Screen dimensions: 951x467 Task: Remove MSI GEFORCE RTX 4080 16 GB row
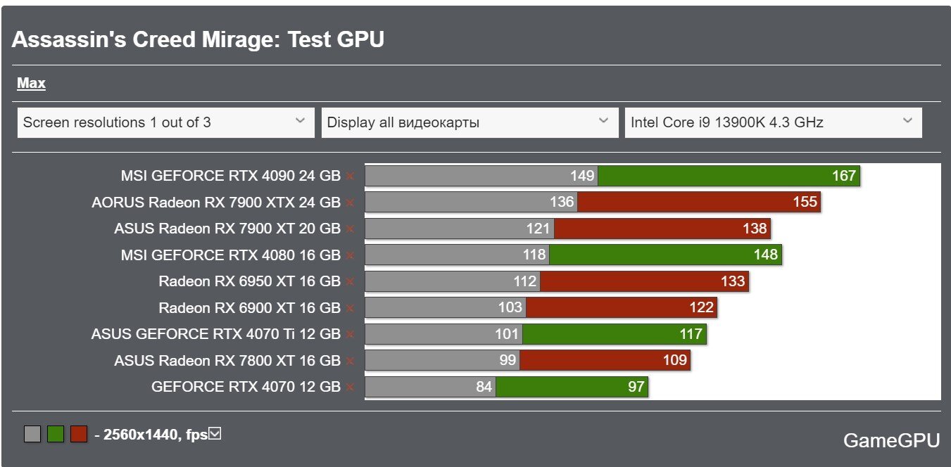click(x=350, y=255)
